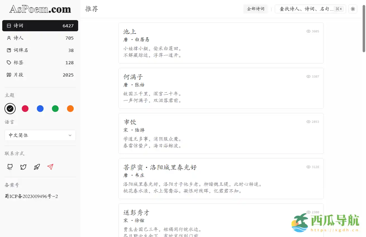Toggle light/dark theme with the sun icon
The height and width of the screenshot is (237, 366).
point(353,9)
